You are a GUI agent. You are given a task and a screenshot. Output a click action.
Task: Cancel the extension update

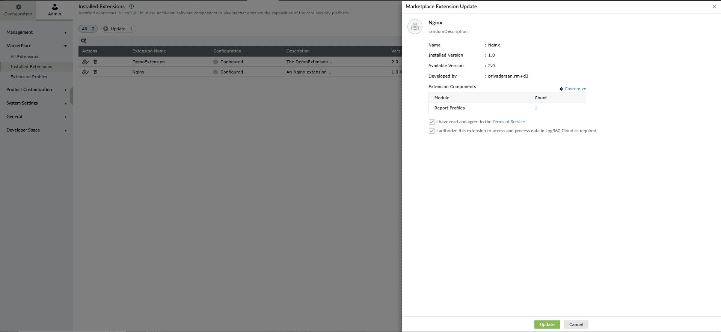pos(576,325)
